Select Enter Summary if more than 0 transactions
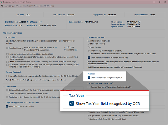Image resolution: width=168 pixels, height=125 pixels. pyautogui.click(x=22, y=48)
